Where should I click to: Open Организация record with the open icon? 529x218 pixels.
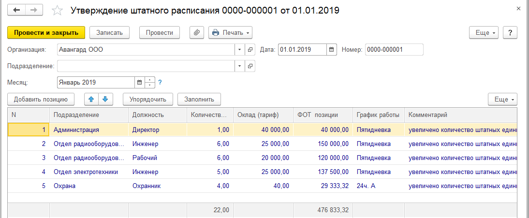[250, 49]
